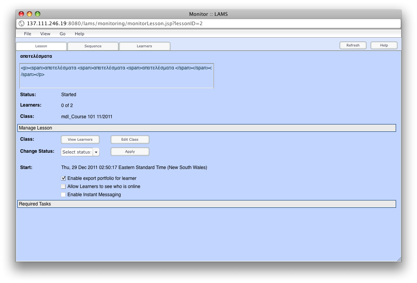The width and height of the screenshot is (417, 283).
Task: Switch to the Sequence tab
Action: [93, 46]
